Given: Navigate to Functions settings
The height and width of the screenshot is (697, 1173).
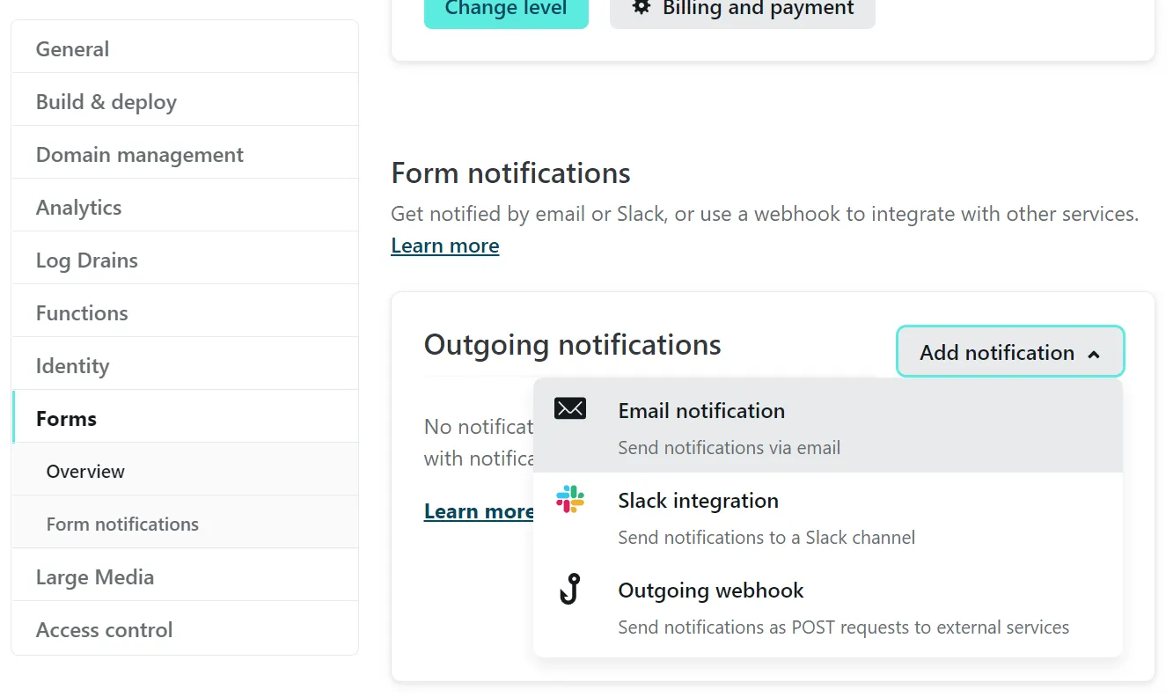Looking at the screenshot, I should pyautogui.click(x=185, y=313).
